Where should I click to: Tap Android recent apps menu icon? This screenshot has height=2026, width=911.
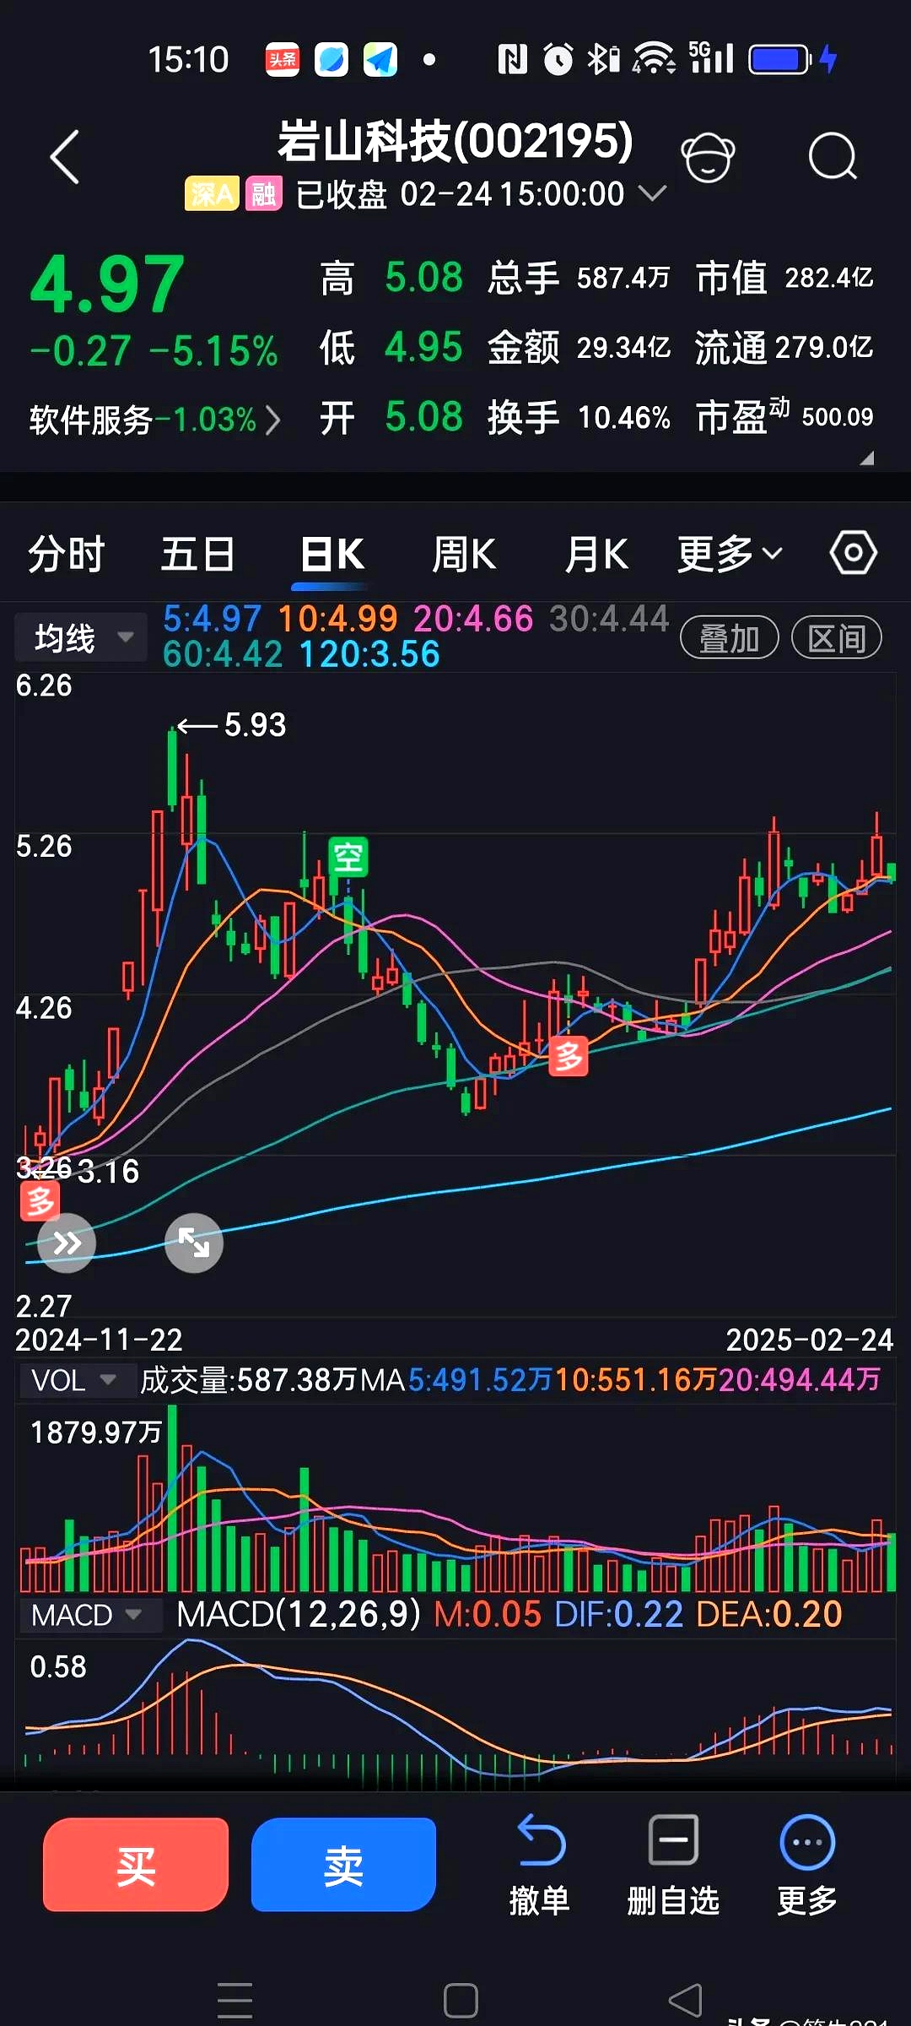[x=234, y=2000]
